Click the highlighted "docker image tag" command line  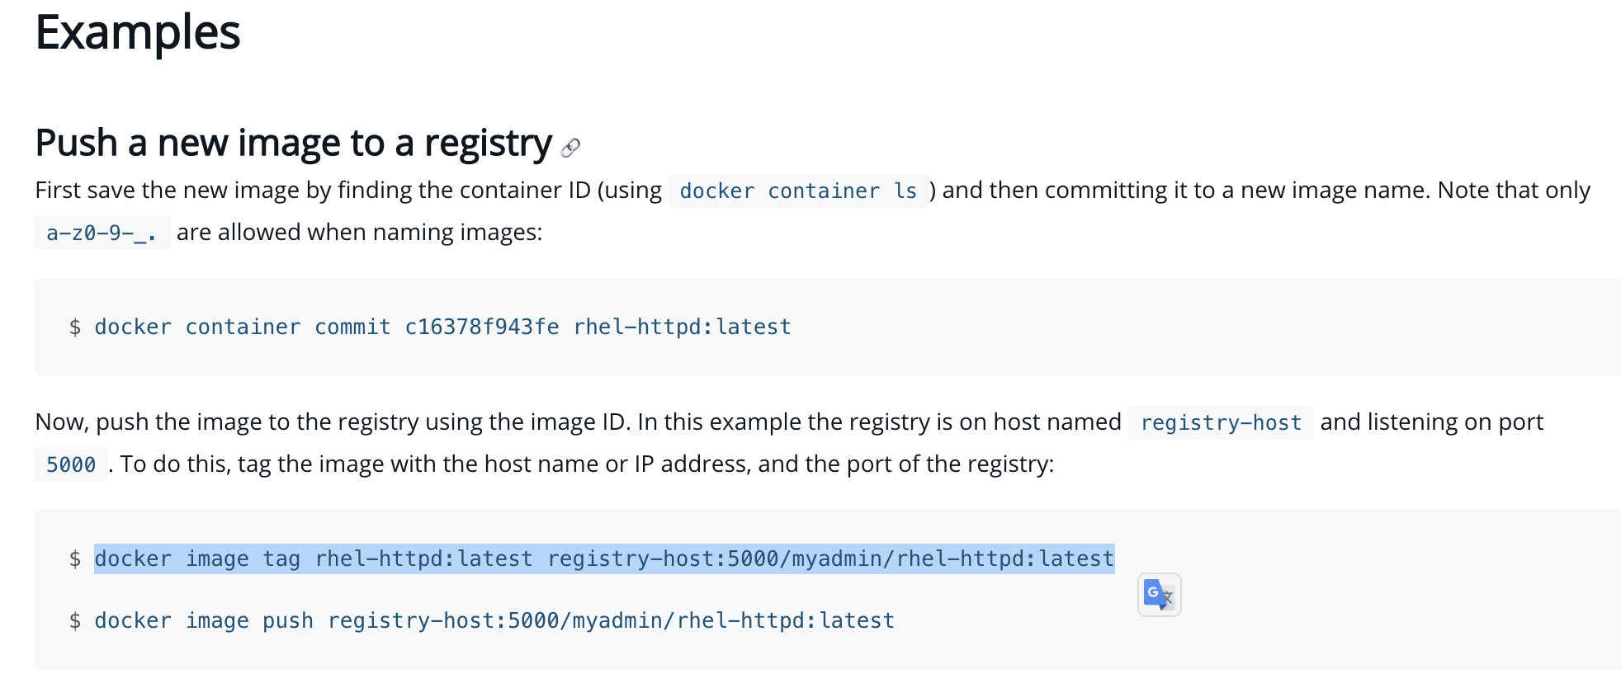pyautogui.click(x=603, y=559)
